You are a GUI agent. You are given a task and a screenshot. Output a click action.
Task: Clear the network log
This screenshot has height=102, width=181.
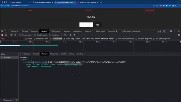click(6, 35)
